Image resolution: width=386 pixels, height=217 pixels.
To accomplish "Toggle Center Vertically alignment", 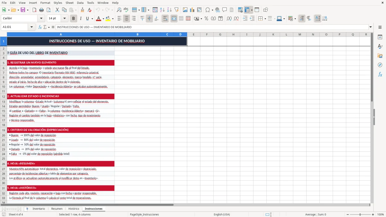I will (x=149, y=19).
